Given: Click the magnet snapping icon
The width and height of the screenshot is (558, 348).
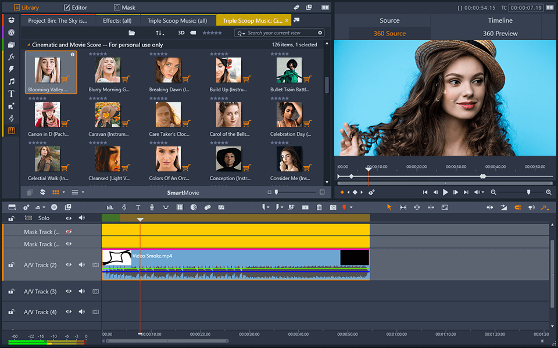Looking at the screenshot, I should (518, 207).
